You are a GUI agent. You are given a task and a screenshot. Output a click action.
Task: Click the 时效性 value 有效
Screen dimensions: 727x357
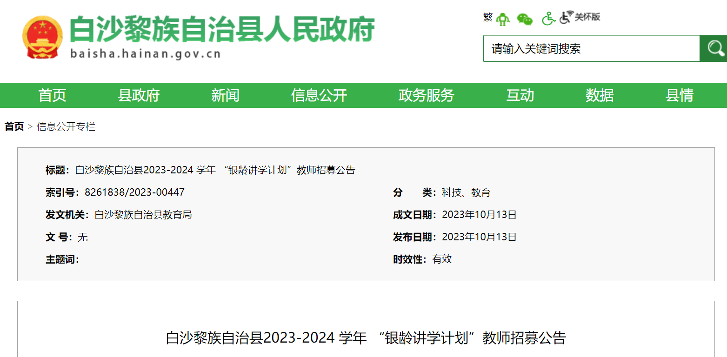[x=442, y=259]
